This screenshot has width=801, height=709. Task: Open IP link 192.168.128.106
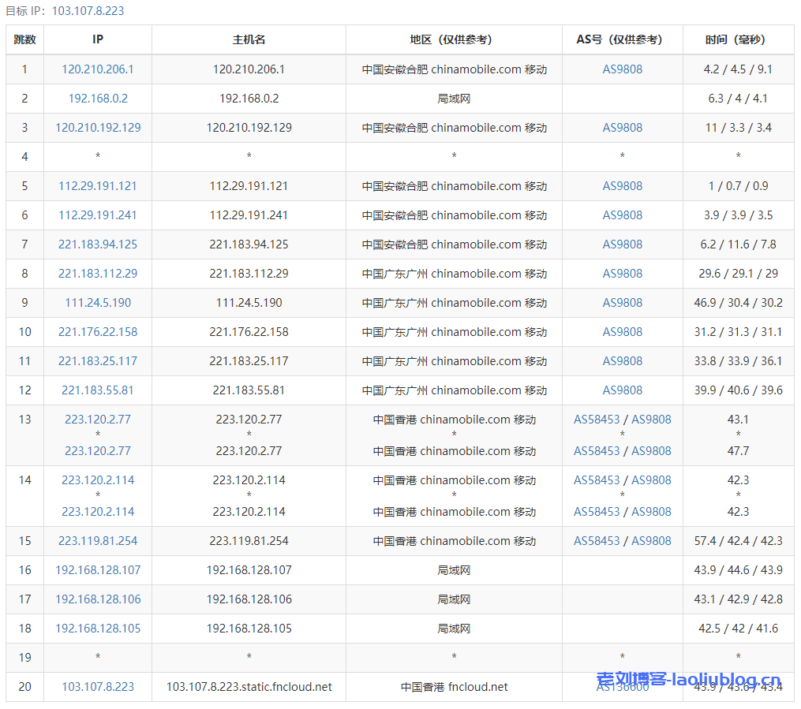[x=98, y=599]
